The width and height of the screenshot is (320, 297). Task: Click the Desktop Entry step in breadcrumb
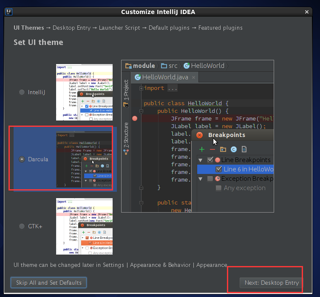(x=72, y=28)
